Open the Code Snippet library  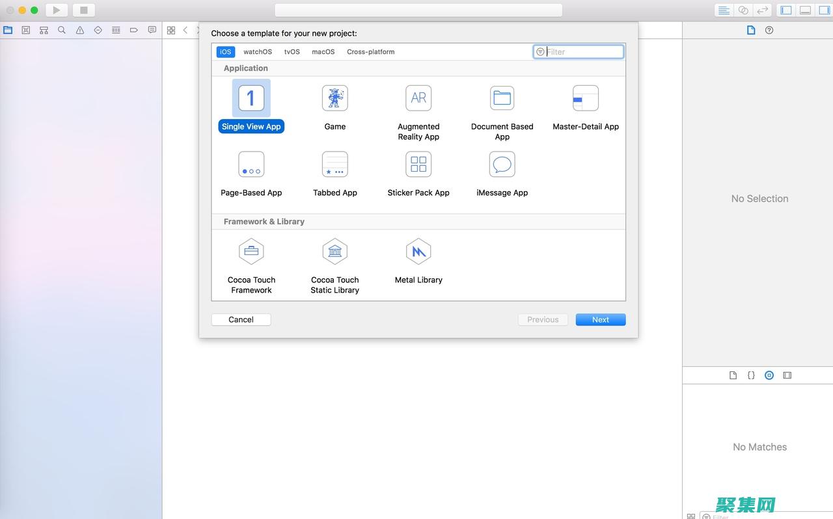(751, 375)
